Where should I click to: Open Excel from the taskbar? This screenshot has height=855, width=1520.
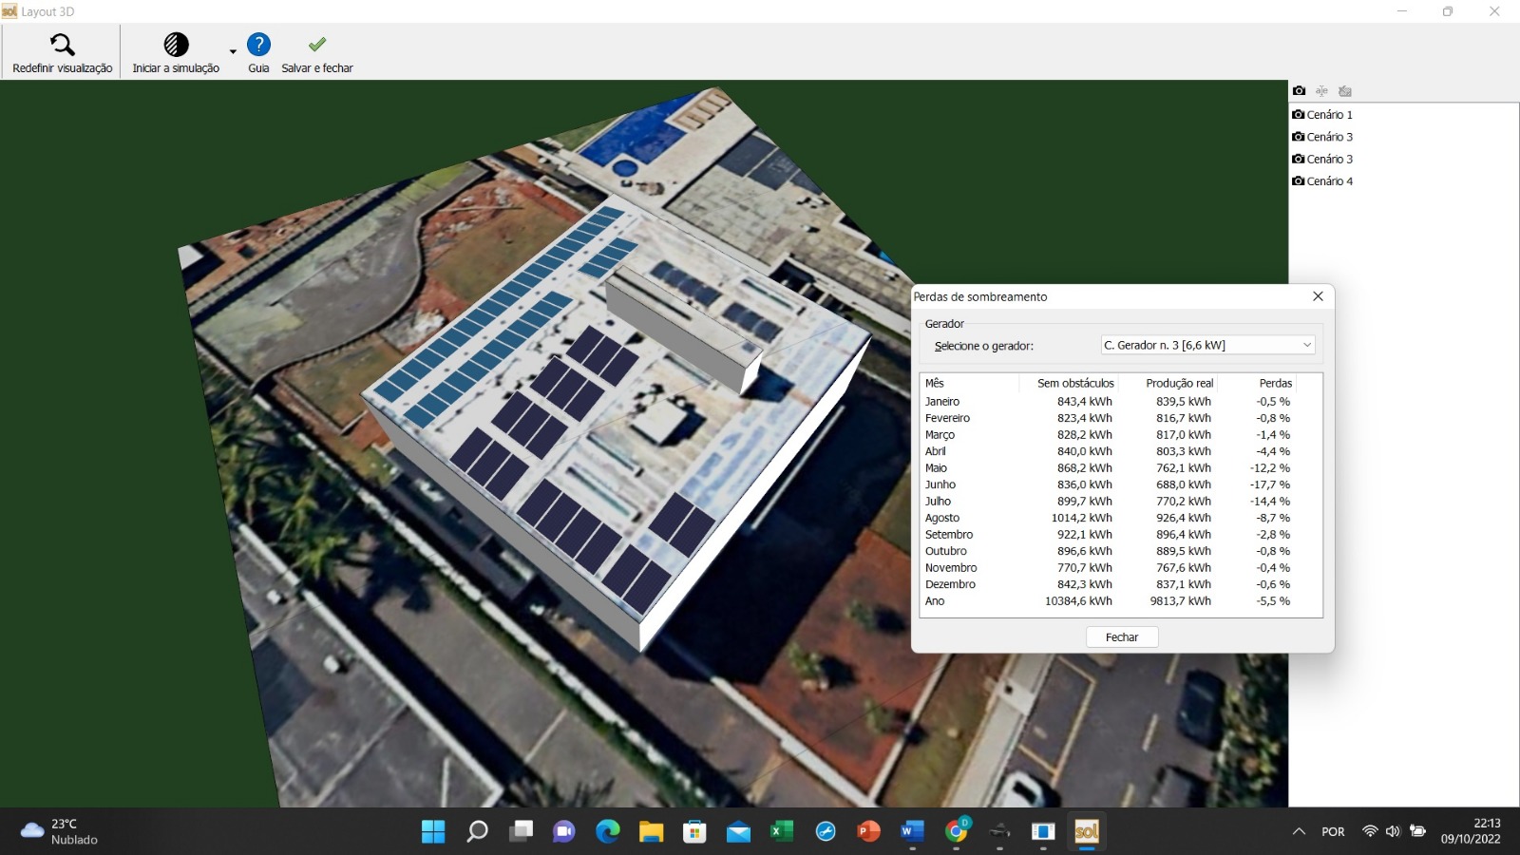click(x=782, y=832)
